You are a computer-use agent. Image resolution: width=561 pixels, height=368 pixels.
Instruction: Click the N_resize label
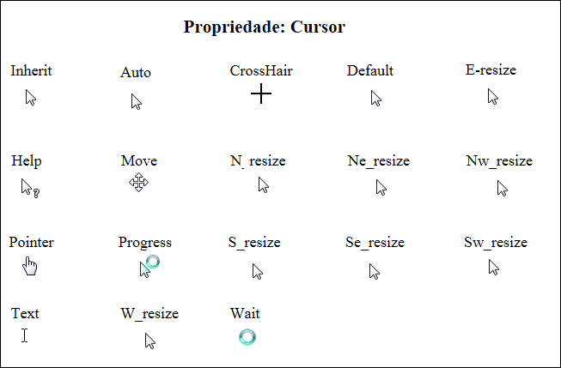click(258, 160)
